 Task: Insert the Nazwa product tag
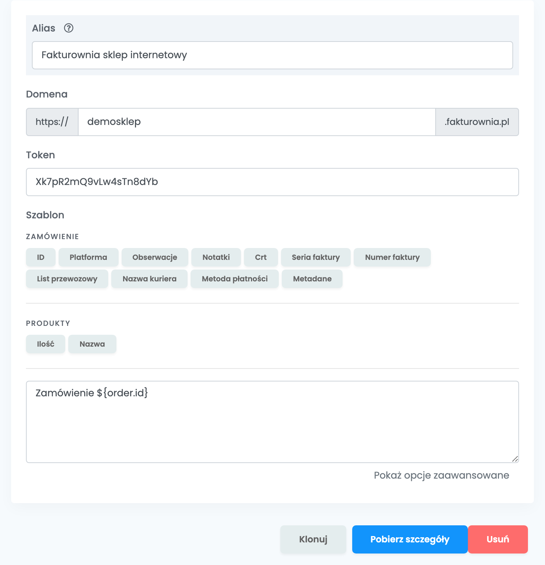coord(92,344)
